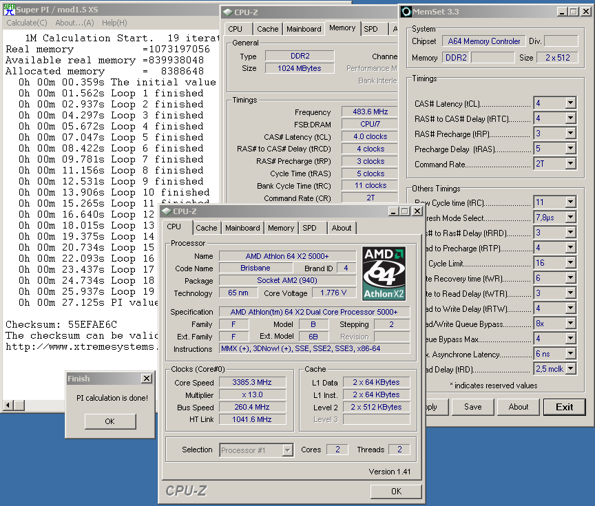595x506 pixels.
Task: Switch to Cache tab in back CPU-Z
Action: pos(267,29)
